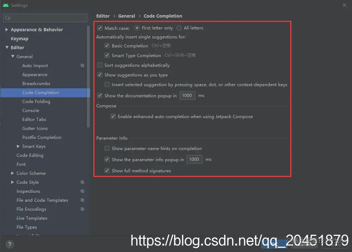The height and width of the screenshot is (252, 352).
Task: Open File and Code Templates settings
Action: coord(42,200)
